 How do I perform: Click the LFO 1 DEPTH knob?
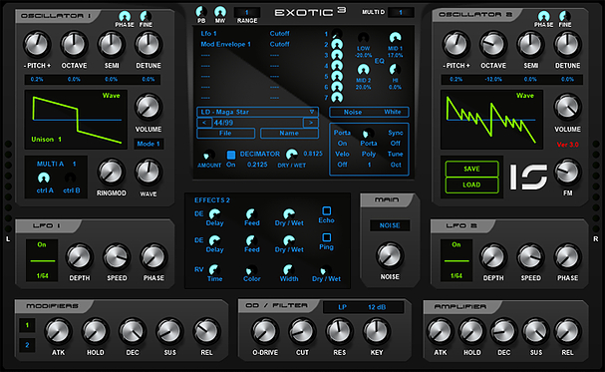click(79, 257)
